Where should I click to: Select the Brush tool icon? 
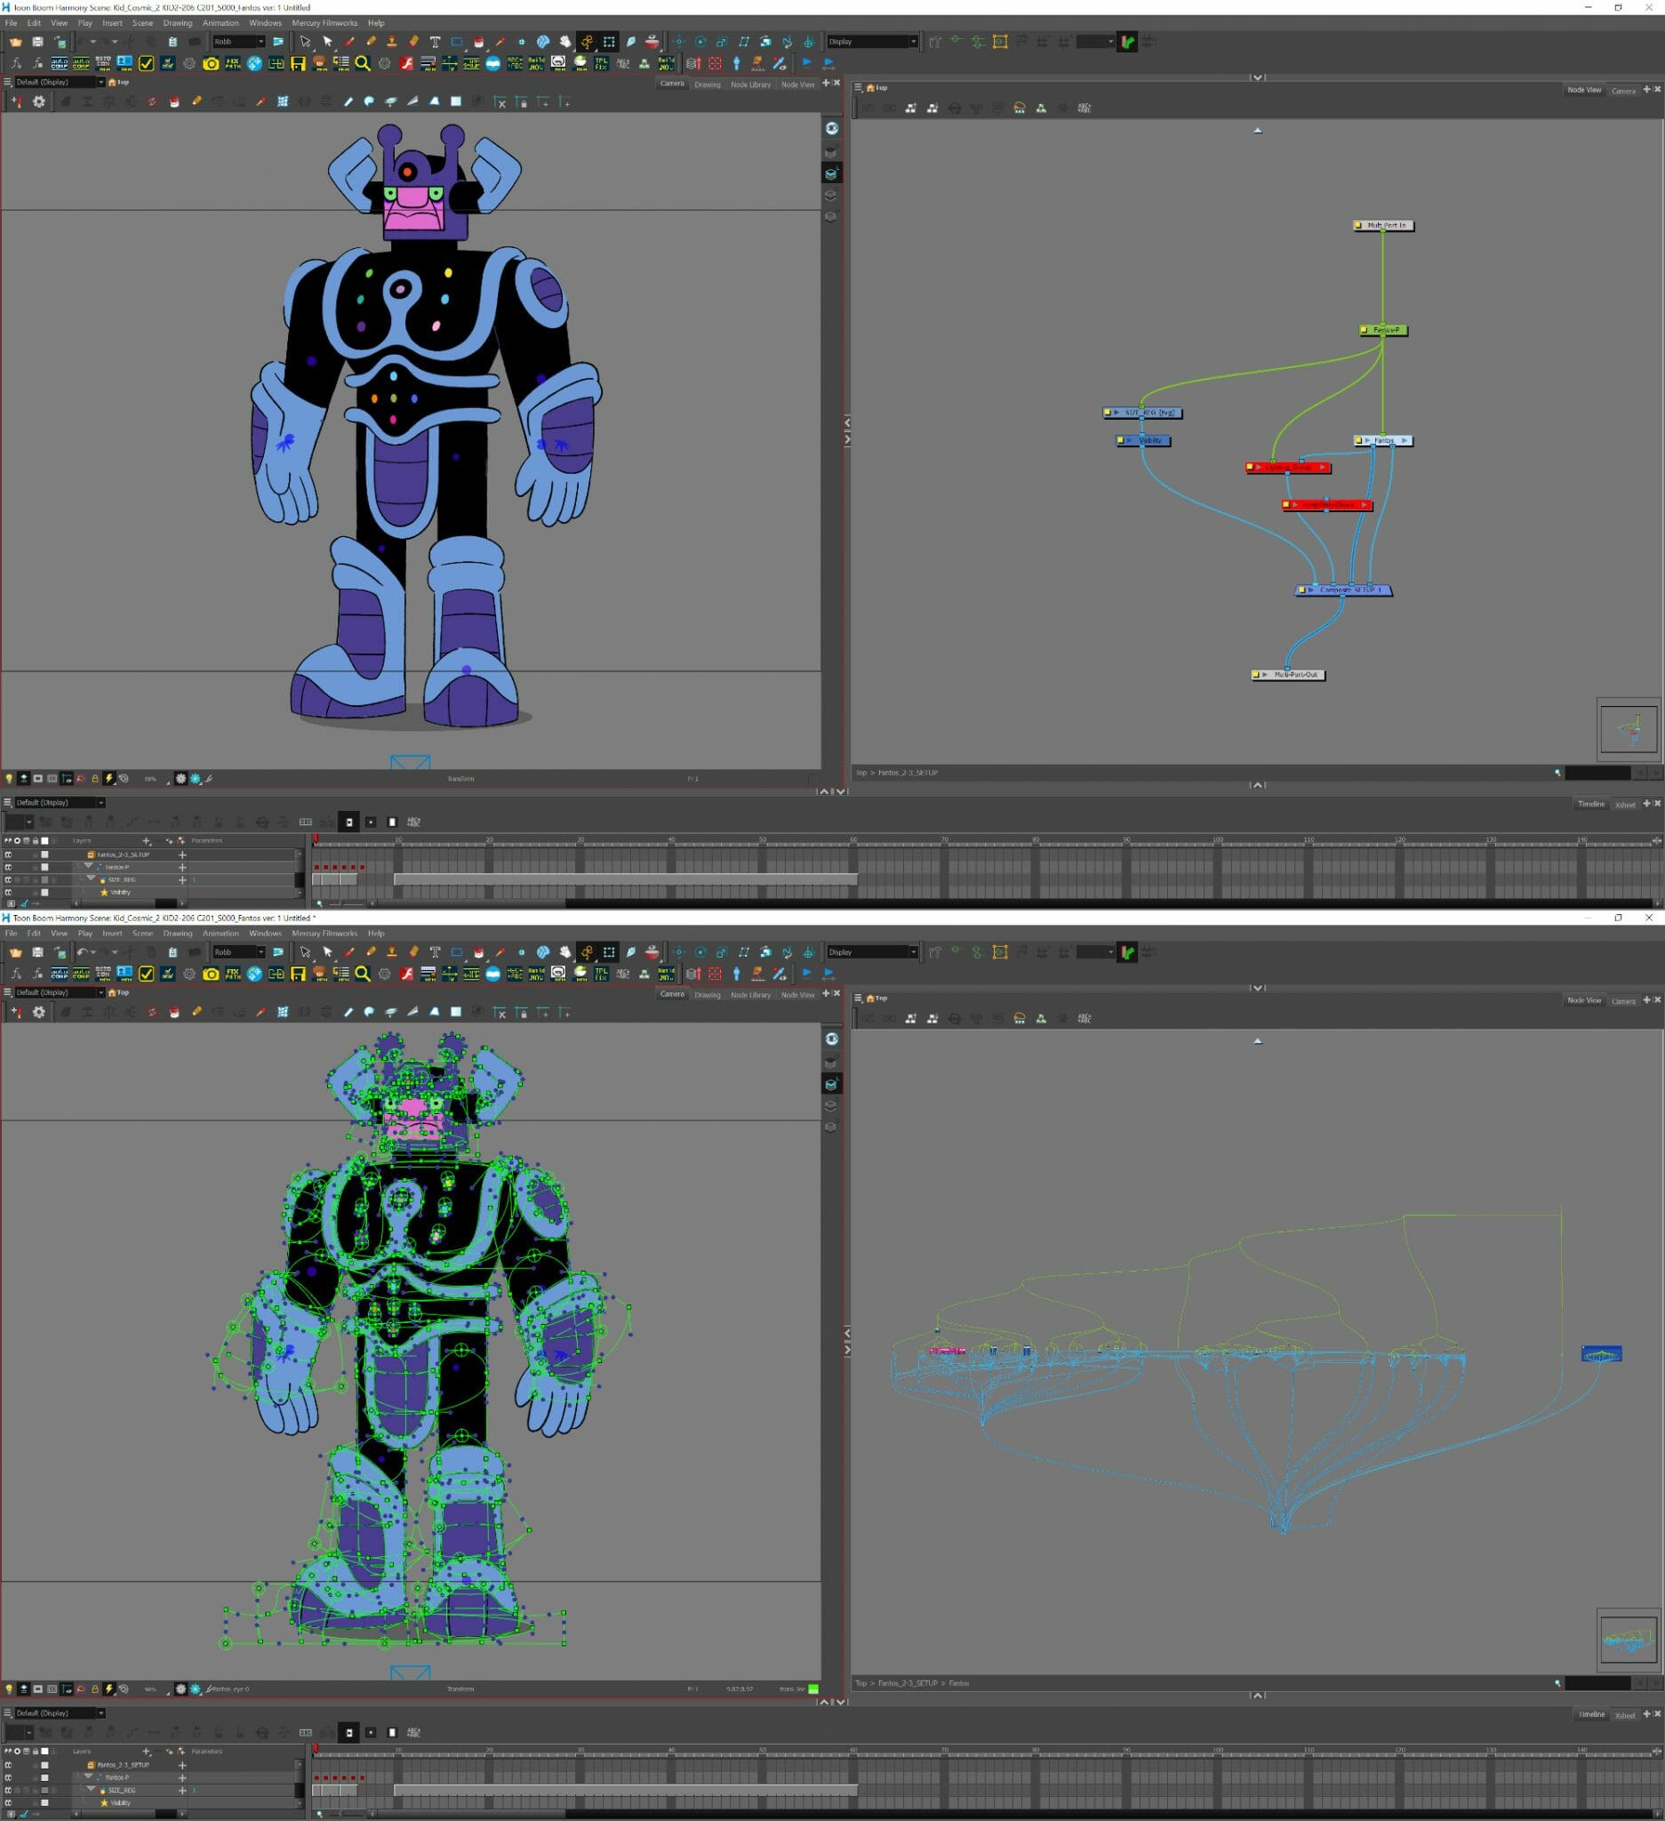(x=348, y=40)
